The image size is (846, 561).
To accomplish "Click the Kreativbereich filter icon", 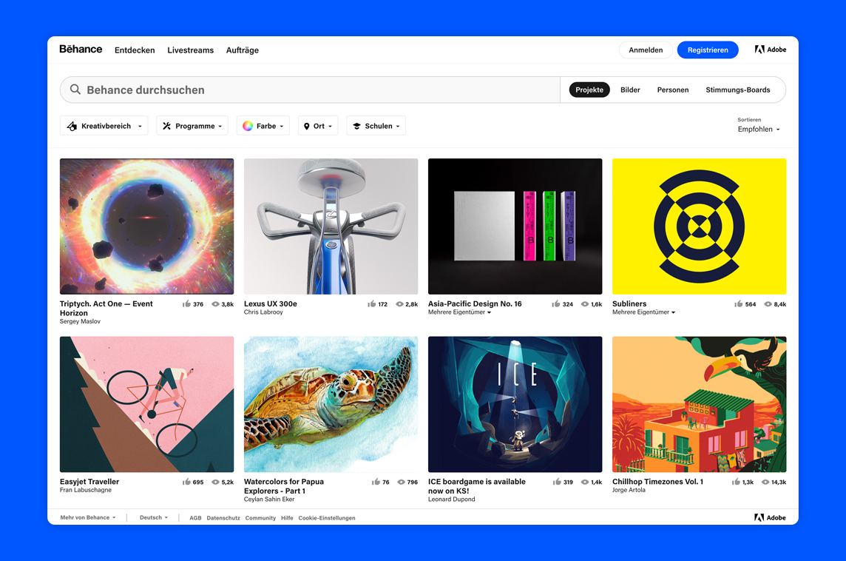I will (72, 126).
